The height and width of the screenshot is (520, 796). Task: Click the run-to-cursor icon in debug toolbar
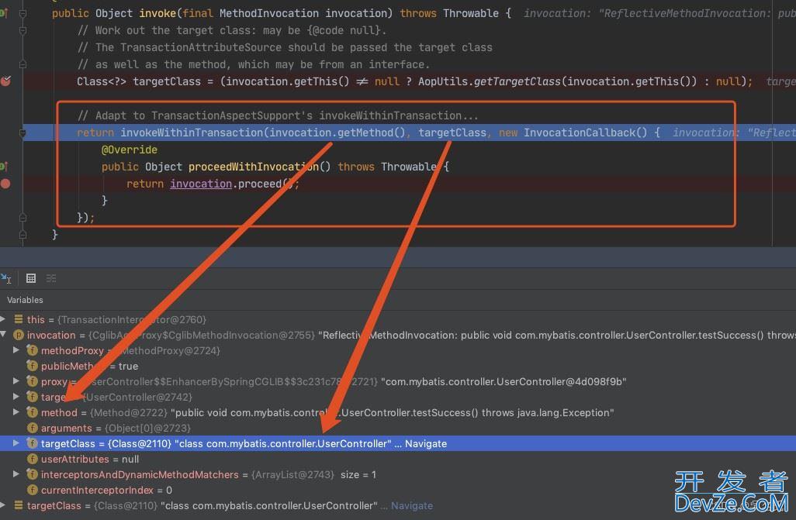(x=6, y=278)
